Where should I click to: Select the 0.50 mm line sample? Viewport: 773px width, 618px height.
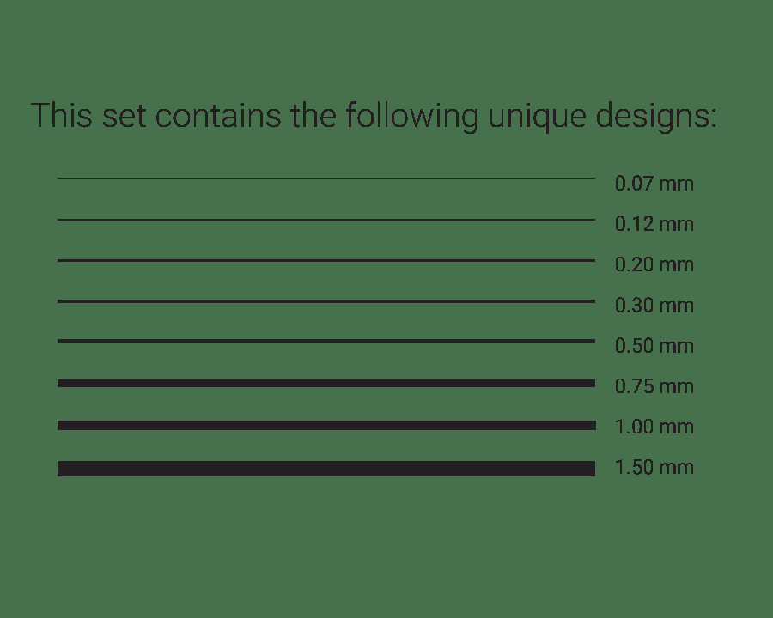click(x=326, y=342)
